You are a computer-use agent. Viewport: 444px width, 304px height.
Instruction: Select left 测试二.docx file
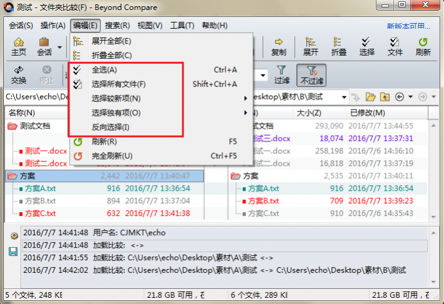click(x=46, y=163)
